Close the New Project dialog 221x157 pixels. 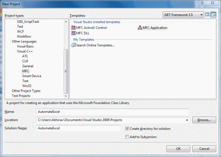click(x=213, y=3)
